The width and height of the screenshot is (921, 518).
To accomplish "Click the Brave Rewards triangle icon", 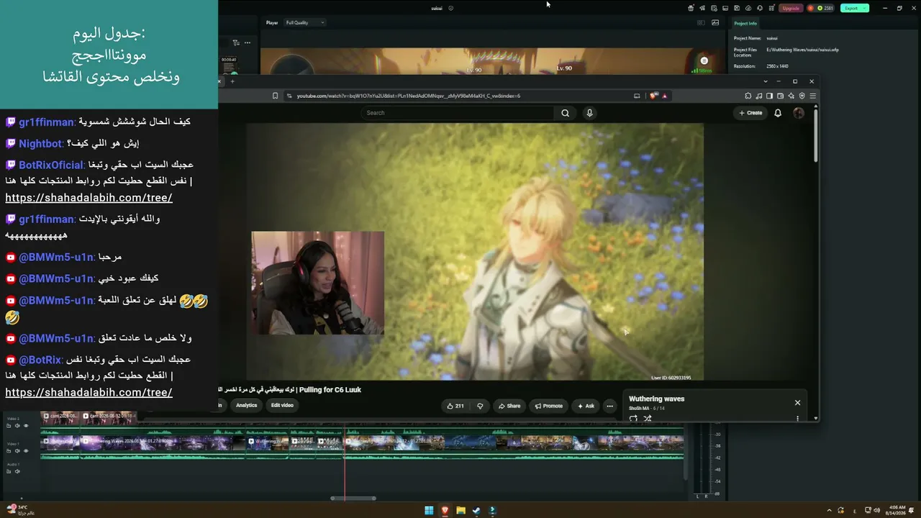I will click(x=664, y=96).
